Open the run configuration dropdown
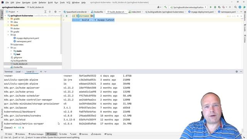 [188, 7]
